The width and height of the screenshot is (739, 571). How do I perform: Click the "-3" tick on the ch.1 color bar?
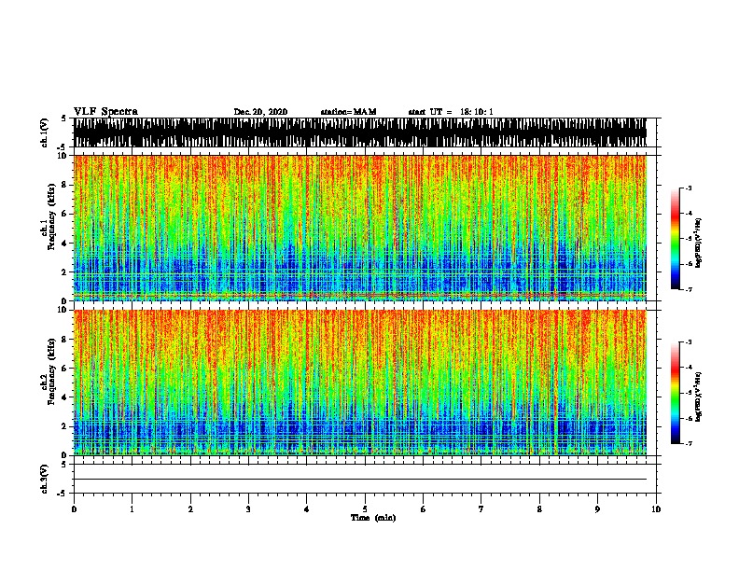pos(688,188)
